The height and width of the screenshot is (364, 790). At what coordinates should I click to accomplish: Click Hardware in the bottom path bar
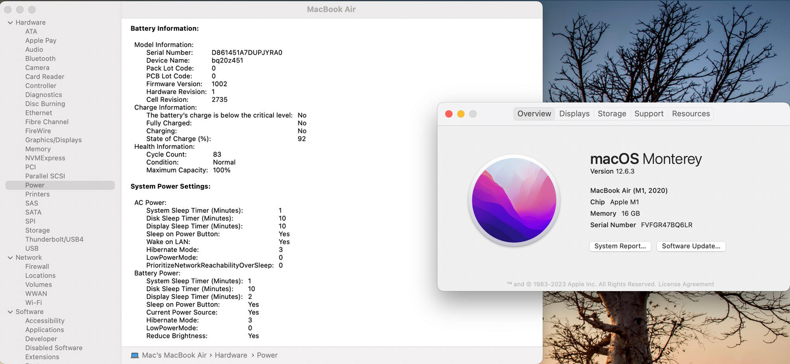(231, 355)
